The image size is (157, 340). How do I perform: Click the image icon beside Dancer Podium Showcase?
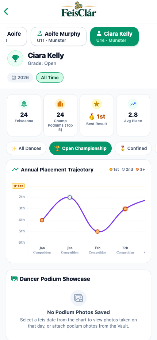[14, 279]
